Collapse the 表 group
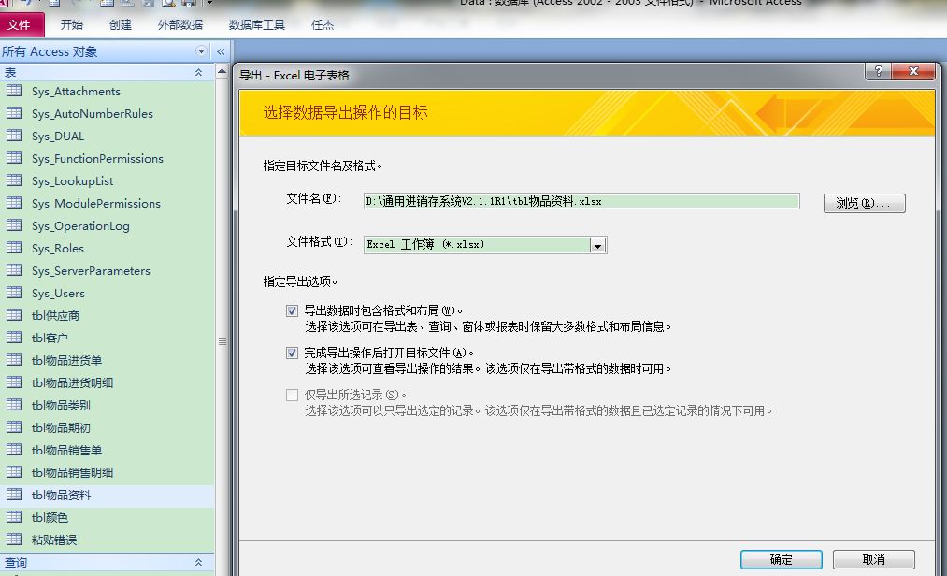Viewport: 947px width, 576px height. (x=198, y=73)
